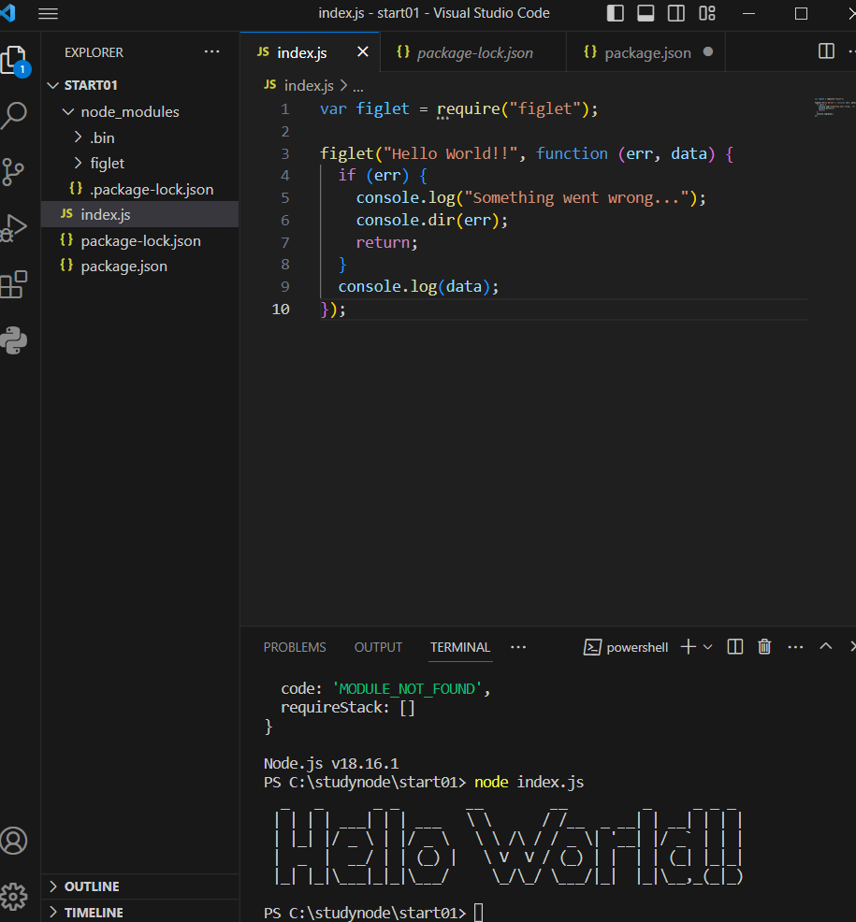
Task: Switch to the OUTPUT panel tab
Action: (x=378, y=647)
